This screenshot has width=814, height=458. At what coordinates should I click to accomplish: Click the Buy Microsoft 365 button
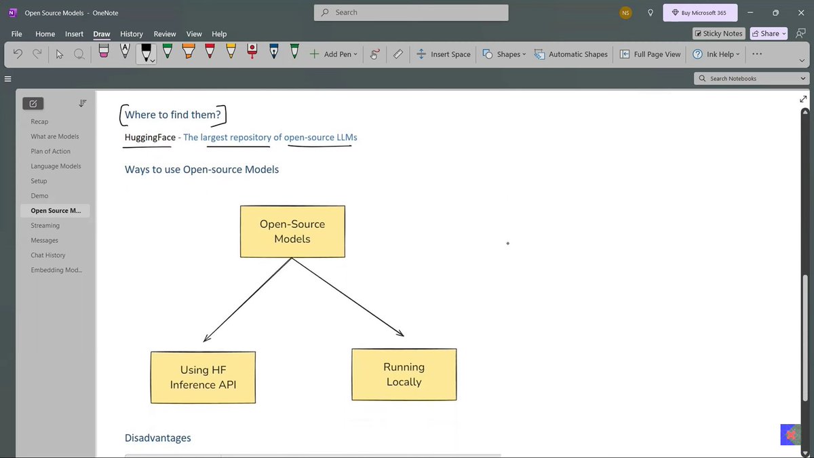[x=699, y=12]
